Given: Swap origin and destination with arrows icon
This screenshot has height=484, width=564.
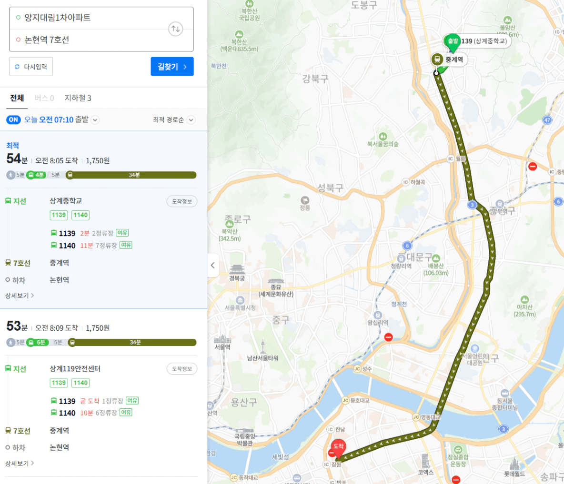Looking at the screenshot, I should tap(175, 29).
